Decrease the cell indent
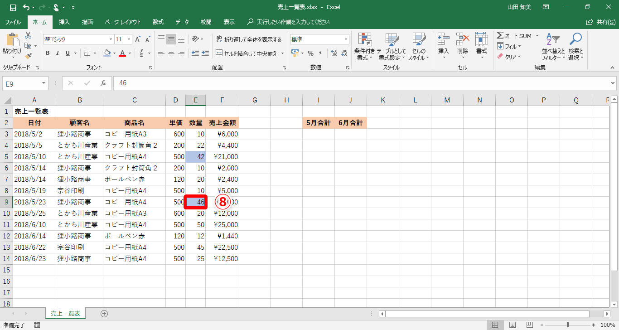The image size is (619, 330). (x=195, y=53)
